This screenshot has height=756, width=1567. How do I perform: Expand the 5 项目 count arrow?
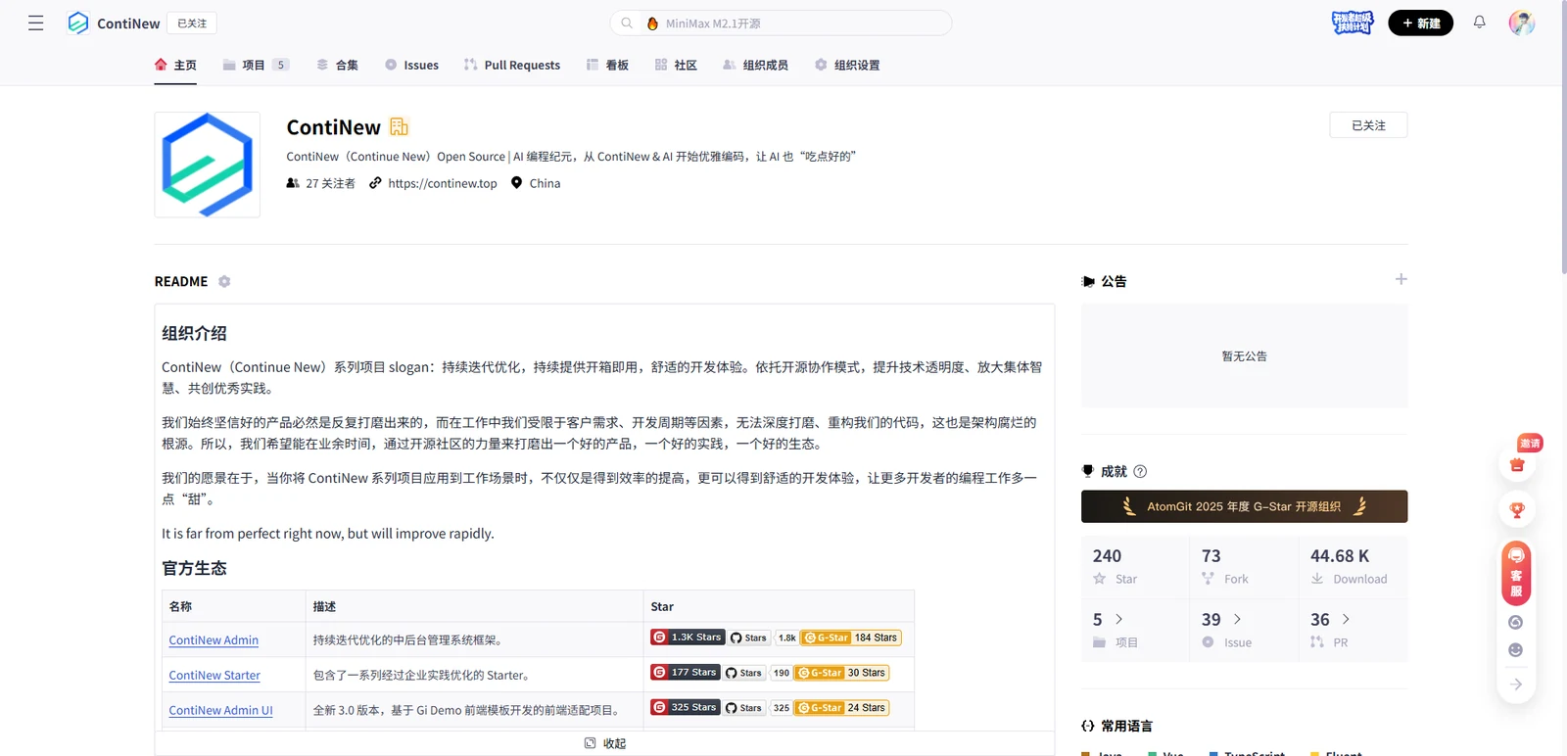tap(1118, 619)
